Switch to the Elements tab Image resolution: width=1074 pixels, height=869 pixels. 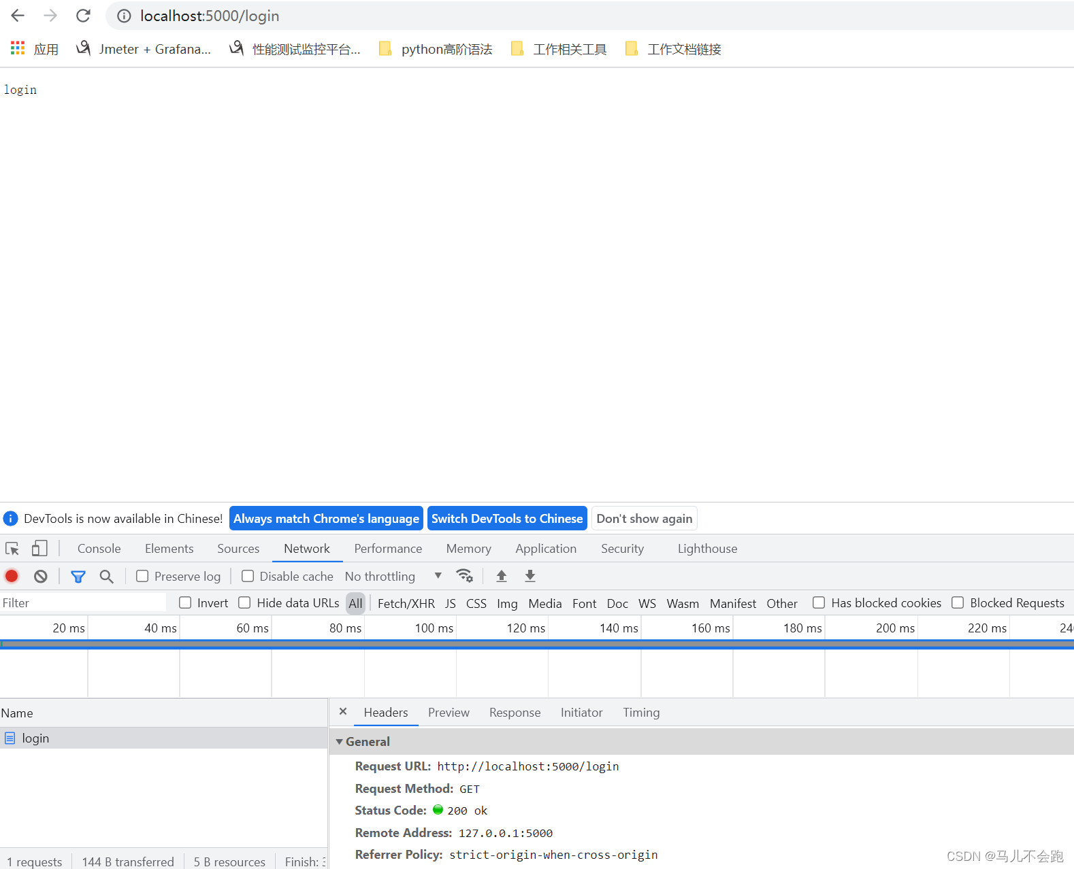pos(169,549)
